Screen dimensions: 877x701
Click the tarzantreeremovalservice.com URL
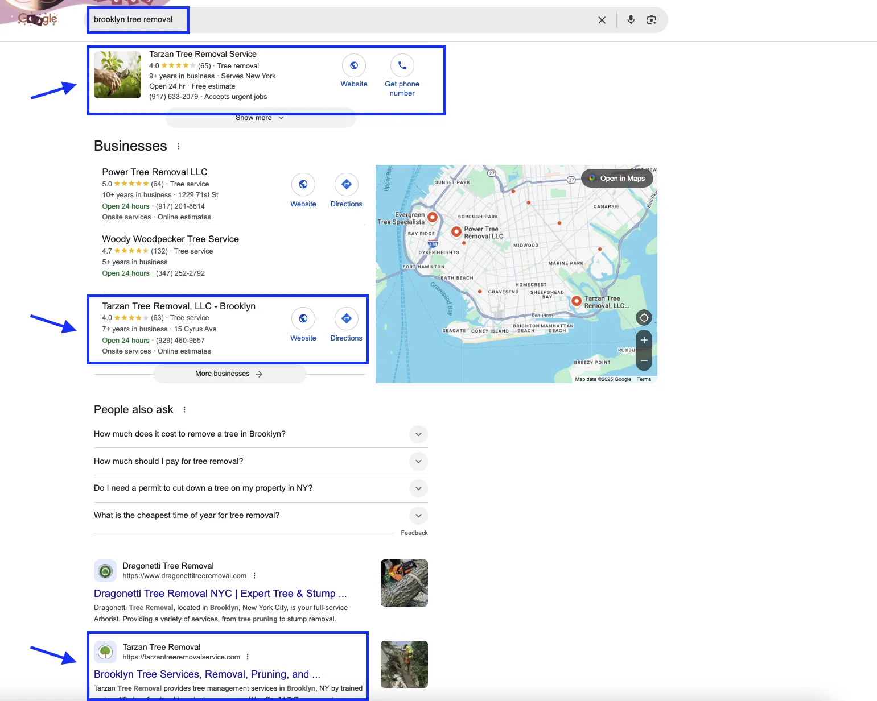[x=182, y=657]
